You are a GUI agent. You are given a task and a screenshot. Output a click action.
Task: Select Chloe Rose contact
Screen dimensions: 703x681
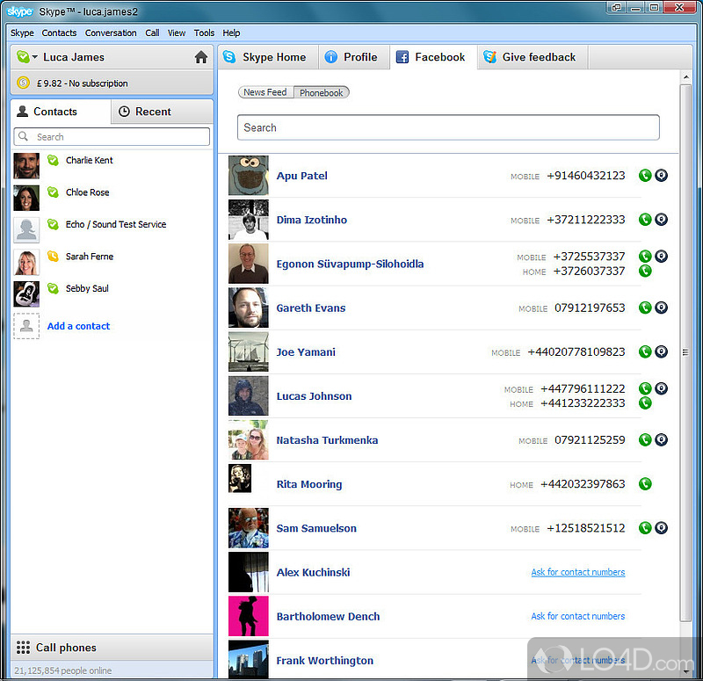pyautogui.click(x=112, y=198)
